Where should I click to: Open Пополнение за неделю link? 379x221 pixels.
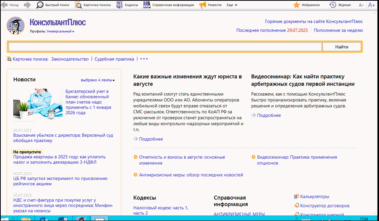[338, 30]
